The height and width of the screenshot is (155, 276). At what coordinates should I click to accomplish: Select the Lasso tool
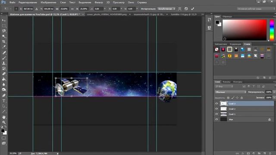point(4,31)
